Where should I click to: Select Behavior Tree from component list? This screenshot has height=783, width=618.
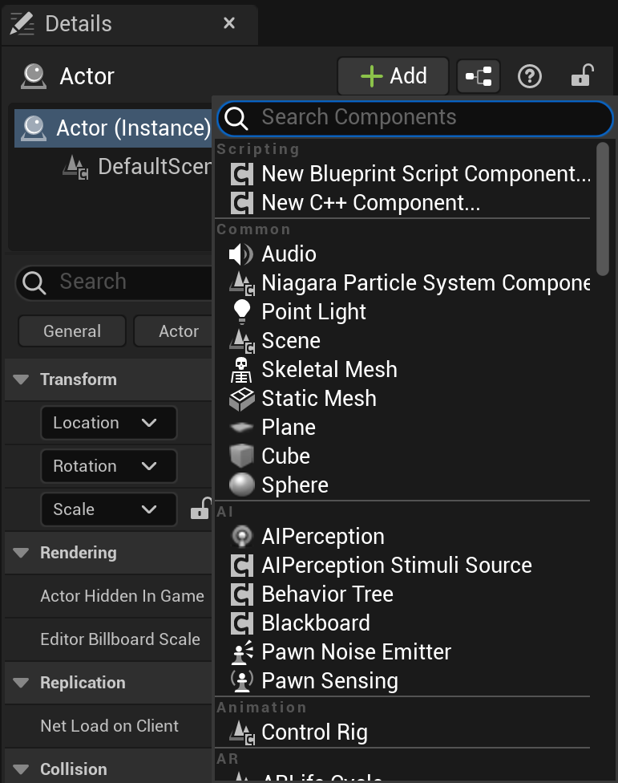pyautogui.click(x=327, y=594)
